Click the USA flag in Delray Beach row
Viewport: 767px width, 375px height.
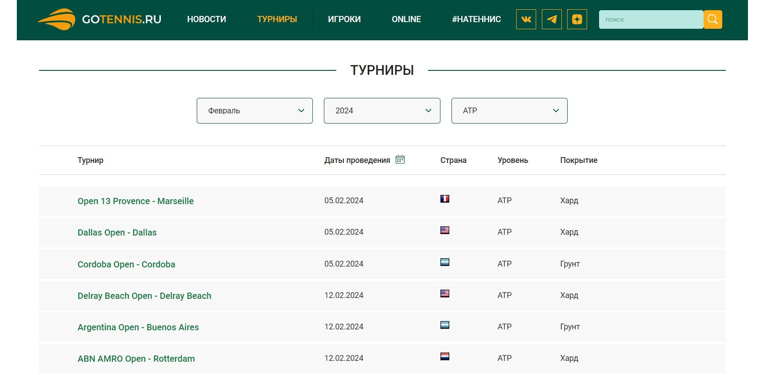445,294
